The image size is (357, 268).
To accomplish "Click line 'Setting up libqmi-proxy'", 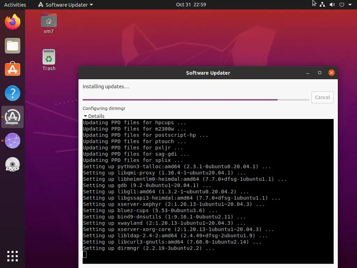I will [164, 173].
